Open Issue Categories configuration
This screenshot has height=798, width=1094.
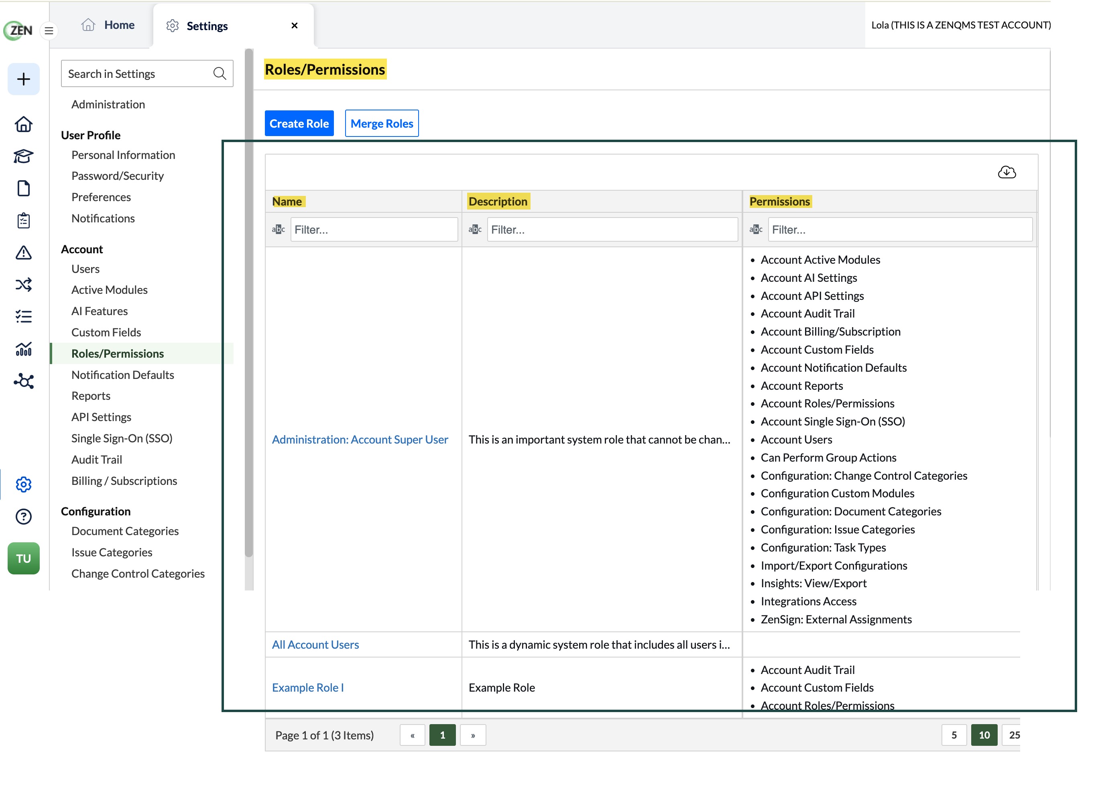112,553
